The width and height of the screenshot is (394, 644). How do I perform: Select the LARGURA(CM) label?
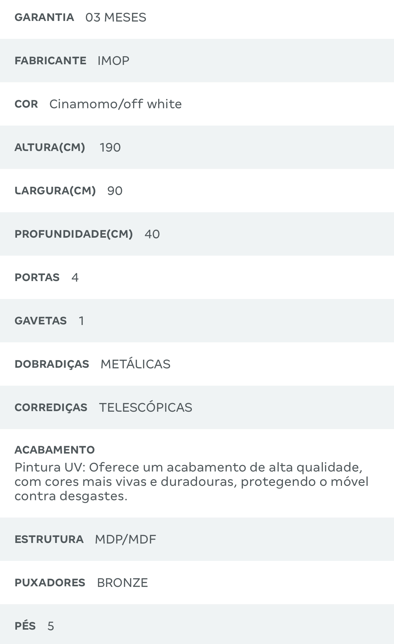click(x=55, y=191)
